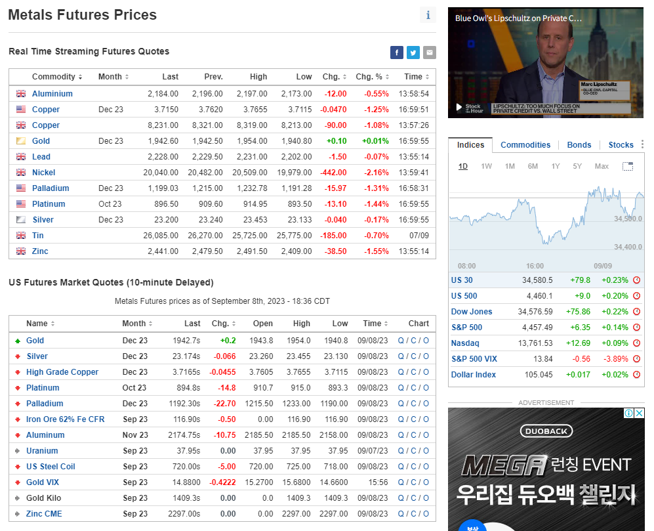Close the Duoback advertisement
This screenshot has width=654, height=531.
coord(639,413)
